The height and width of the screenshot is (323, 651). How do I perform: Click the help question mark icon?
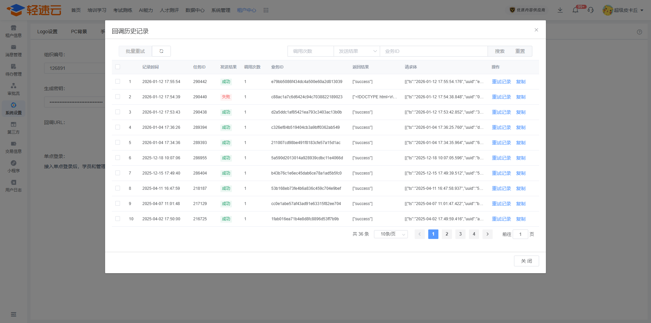(639, 32)
